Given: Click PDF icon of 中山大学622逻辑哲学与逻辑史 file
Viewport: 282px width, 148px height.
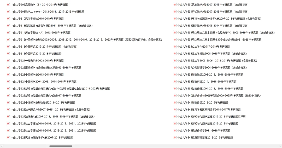Looking at the screenshot, I should click(x=8, y=67).
